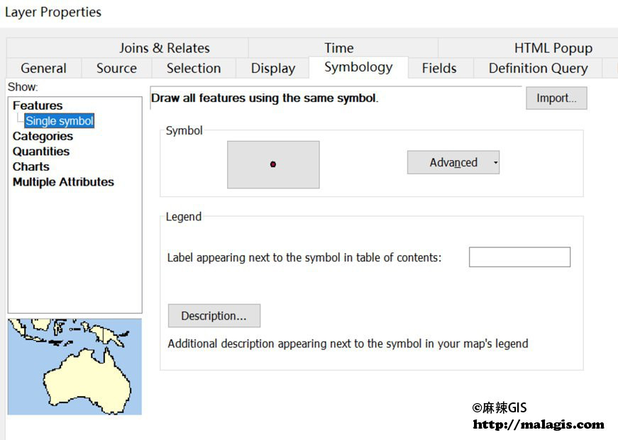Open the Joins & Relates tab
Viewport: 618px width, 440px height.
(165, 48)
